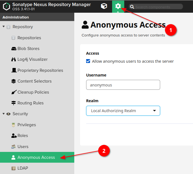Click the Anonymous Access page title
Screen dimensions: 193x174
(x=128, y=25)
